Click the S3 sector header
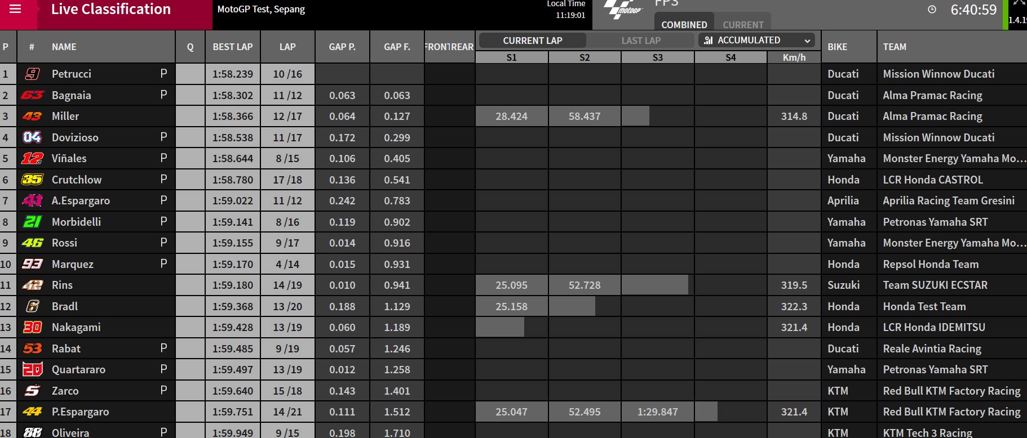Image resolution: width=1027 pixels, height=438 pixels. click(x=657, y=57)
